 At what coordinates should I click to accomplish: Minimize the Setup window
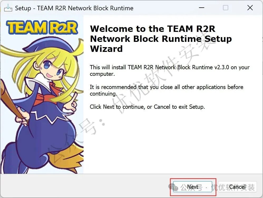click(201, 8)
